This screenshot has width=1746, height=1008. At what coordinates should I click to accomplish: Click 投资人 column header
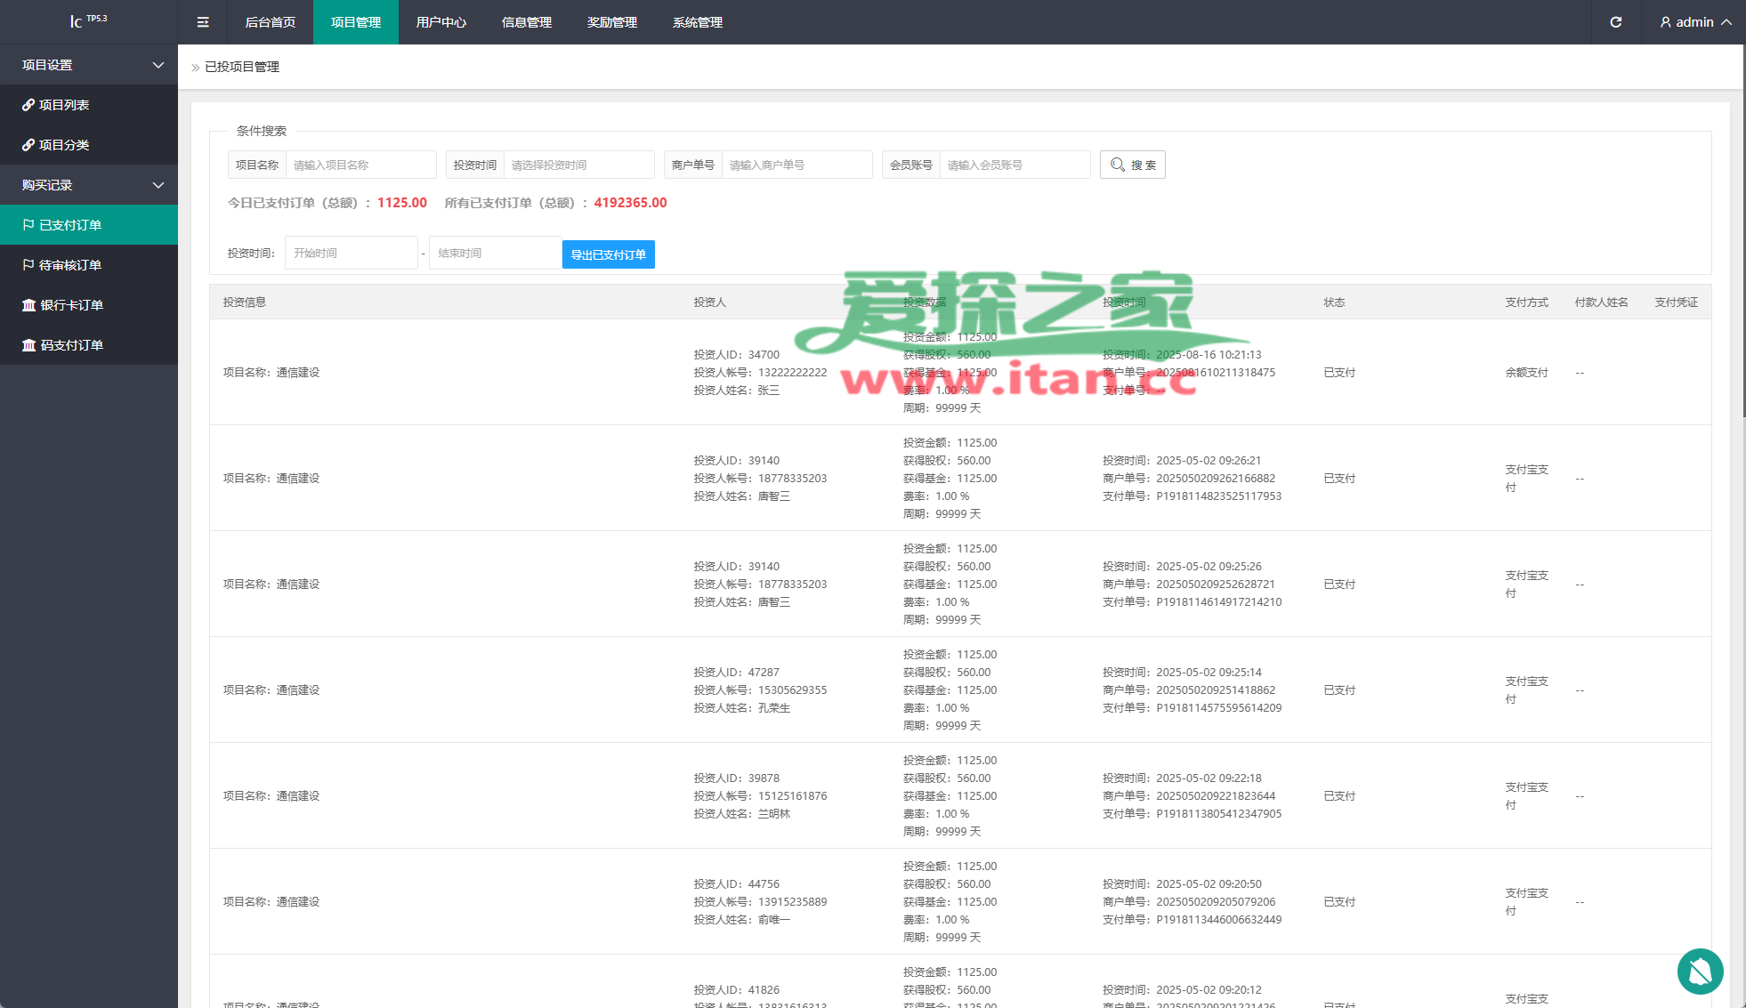point(710,302)
